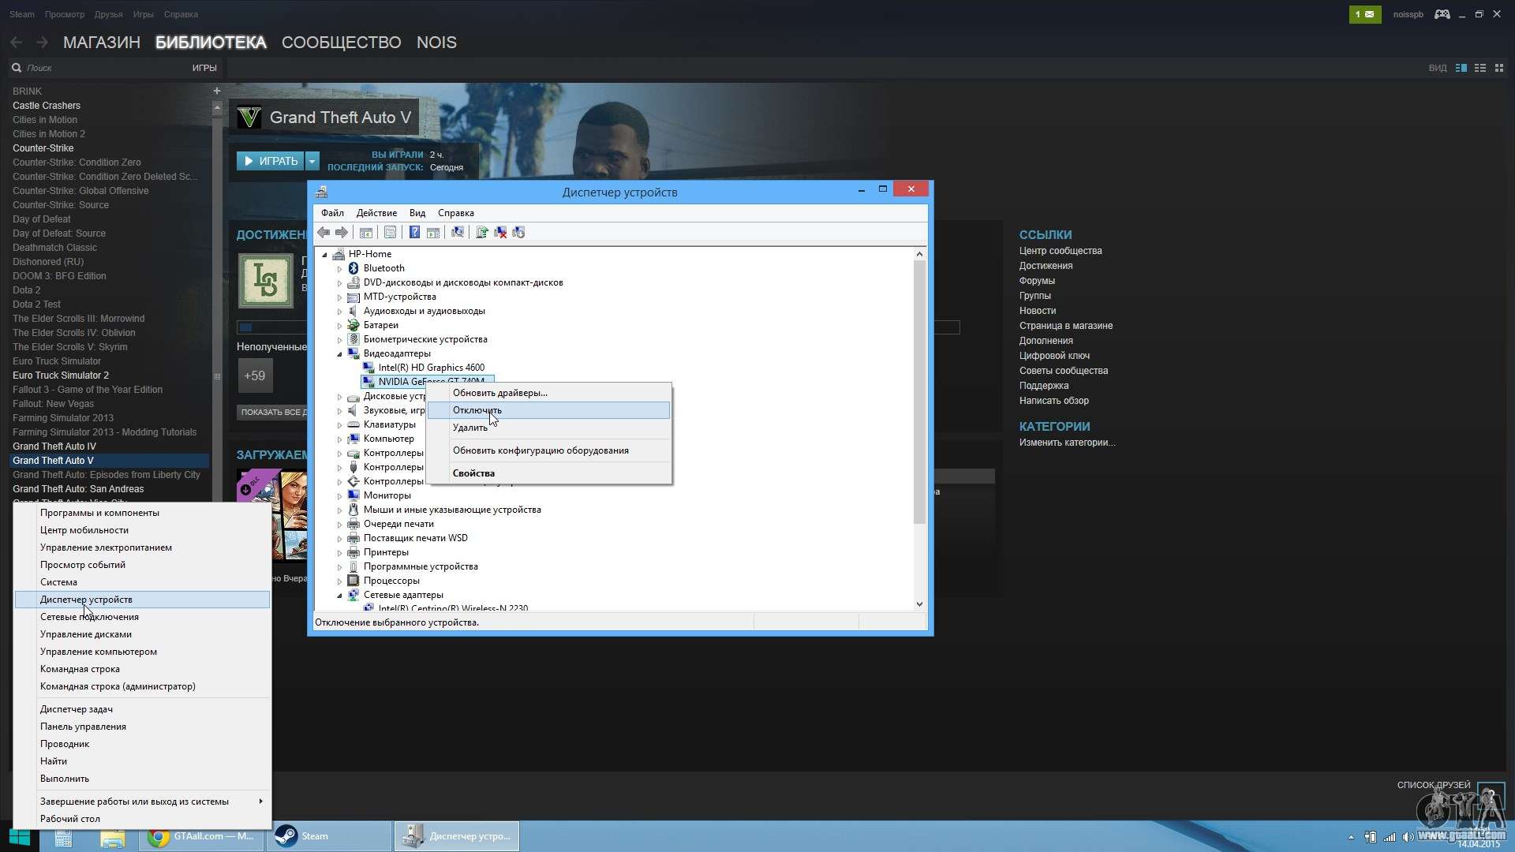Open the Файл menu in Device Manager
This screenshot has width=1515, height=852.
click(332, 213)
